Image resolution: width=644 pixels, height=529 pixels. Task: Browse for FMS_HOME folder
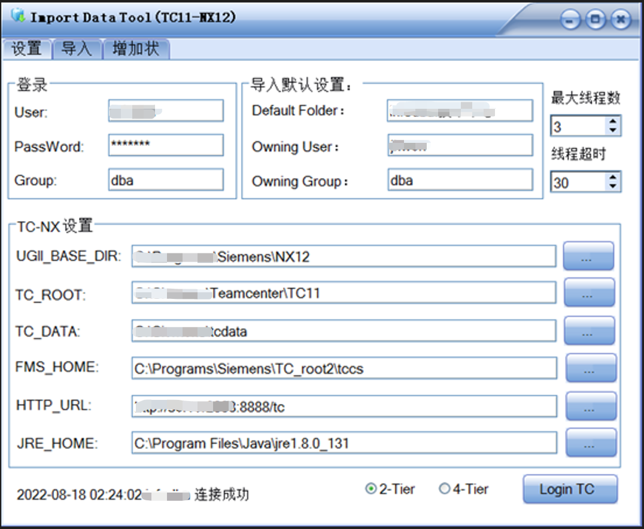(x=591, y=368)
